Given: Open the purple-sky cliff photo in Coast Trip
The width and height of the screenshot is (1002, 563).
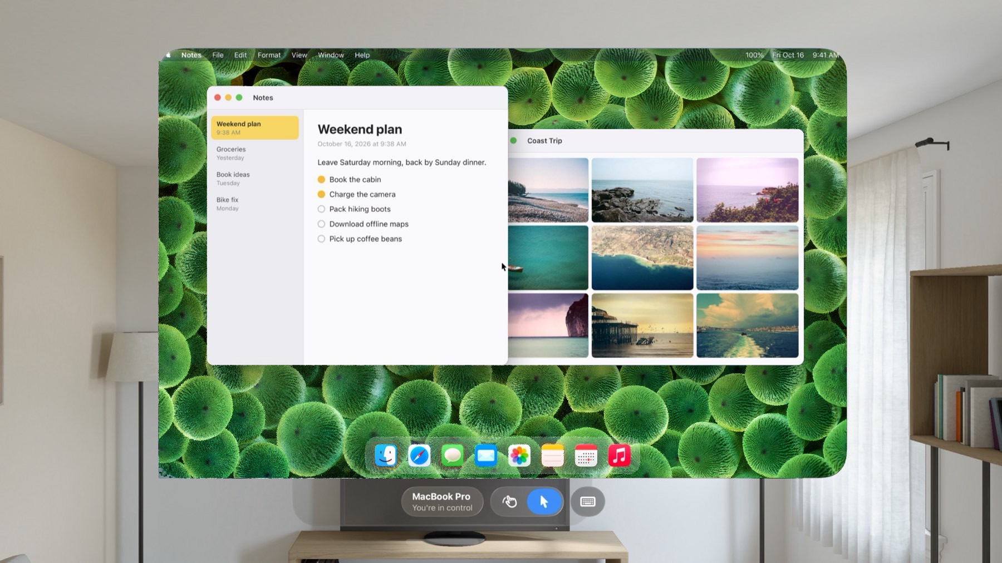Looking at the screenshot, I should click(548, 325).
